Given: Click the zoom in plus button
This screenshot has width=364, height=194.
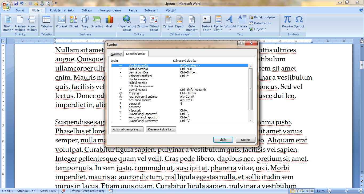Looking at the screenshot, I should point(361,191).
